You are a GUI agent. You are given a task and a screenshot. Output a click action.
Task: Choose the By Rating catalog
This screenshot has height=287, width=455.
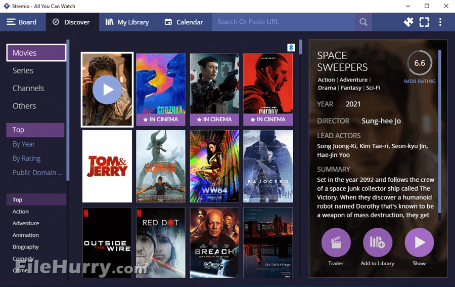(26, 158)
